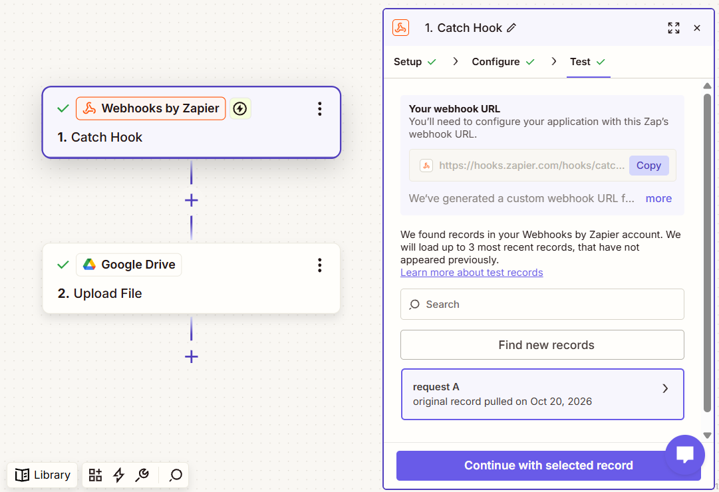The height and width of the screenshot is (492, 719).
Task: Select the Webhooks by Zapier app badge
Action: tap(151, 108)
